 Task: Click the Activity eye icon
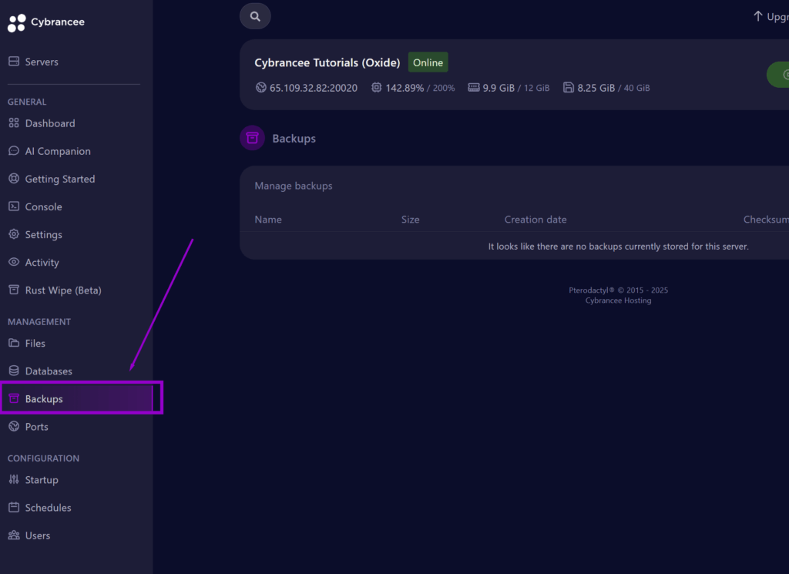pos(14,262)
